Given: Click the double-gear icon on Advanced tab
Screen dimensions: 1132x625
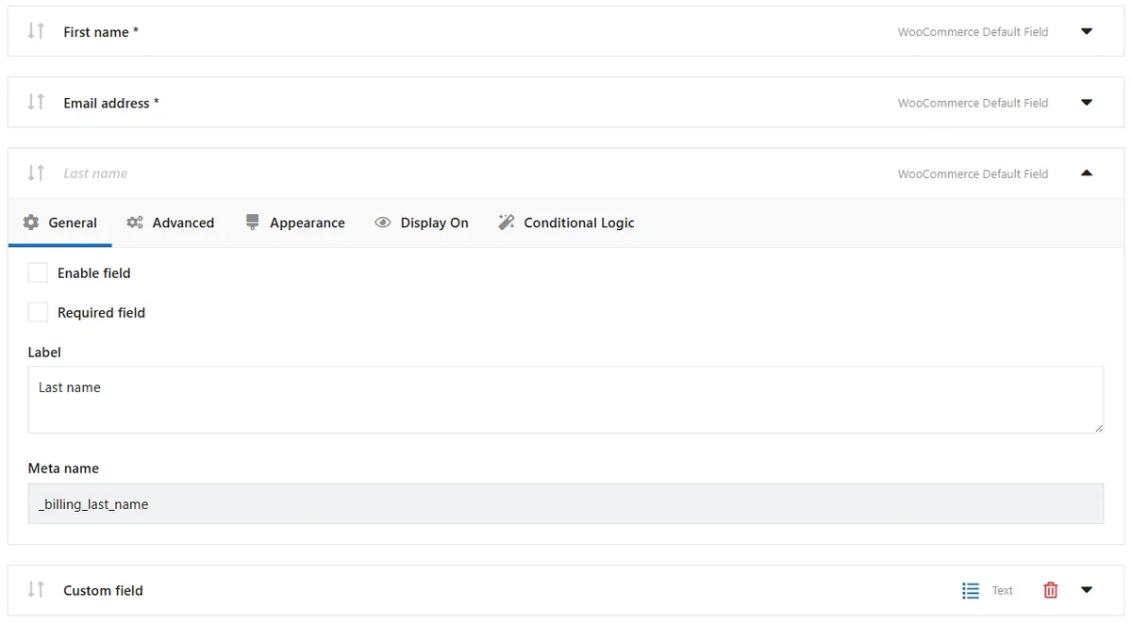Looking at the screenshot, I should [x=135, y=222].
